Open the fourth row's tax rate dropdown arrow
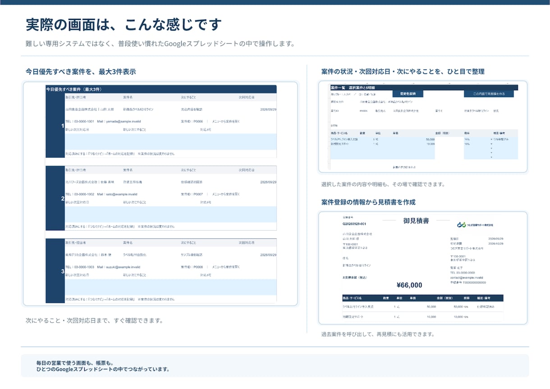The image size is (550, 389). [492, 153]
